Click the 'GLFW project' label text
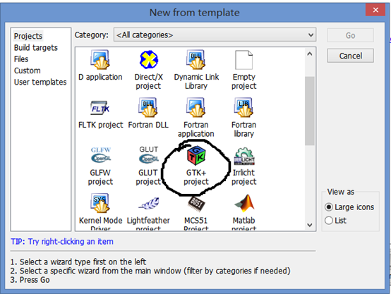Viewport: 391px width, 294px height. pyautogui.click(x=100, y=177)
